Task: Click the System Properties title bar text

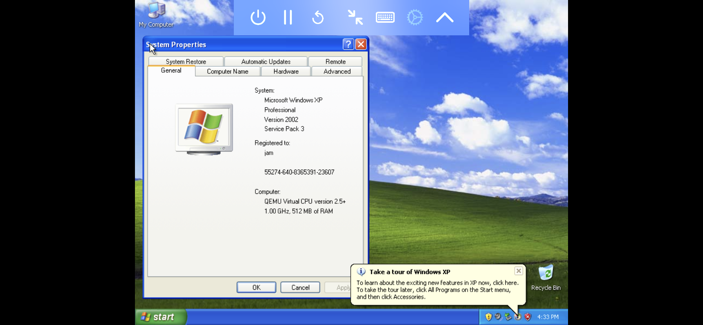Action: 176,44
